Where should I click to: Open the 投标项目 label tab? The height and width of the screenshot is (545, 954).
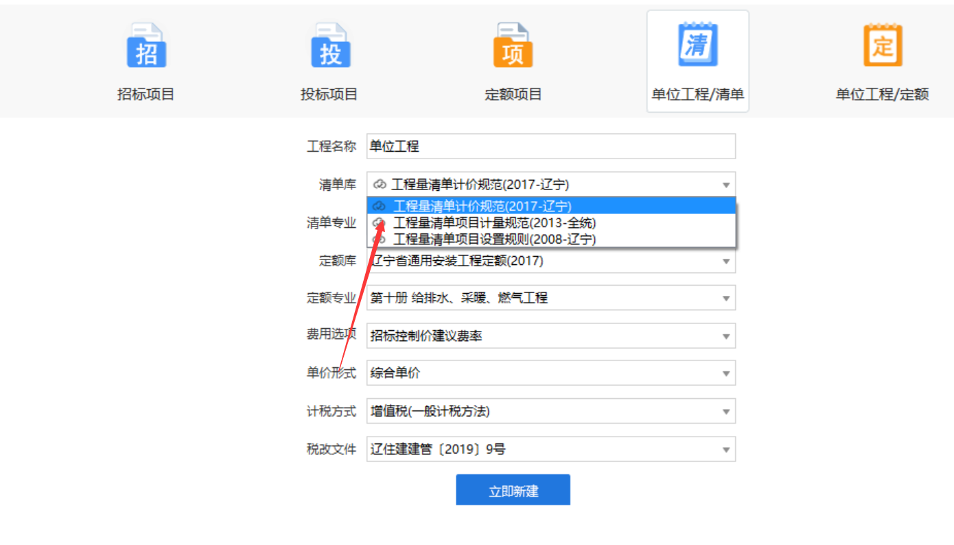tap(329, 95)
